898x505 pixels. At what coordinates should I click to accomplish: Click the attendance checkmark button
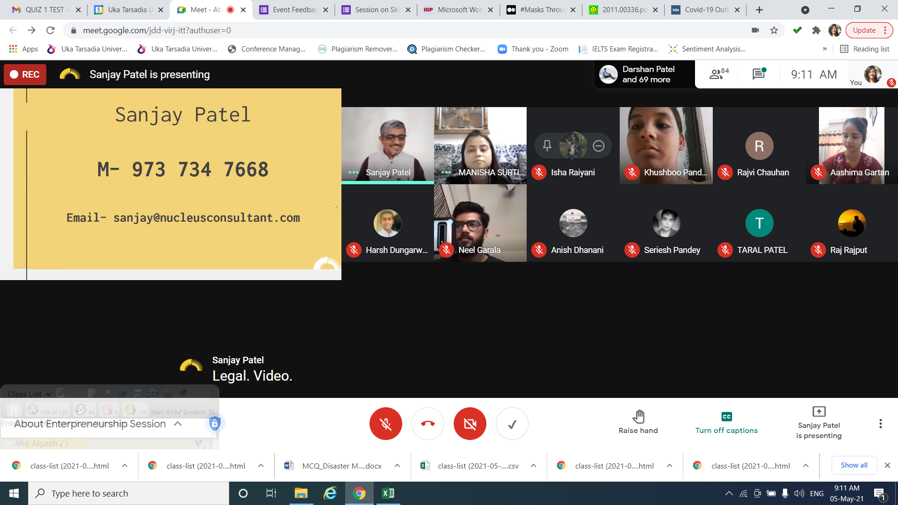click(512, 424)
